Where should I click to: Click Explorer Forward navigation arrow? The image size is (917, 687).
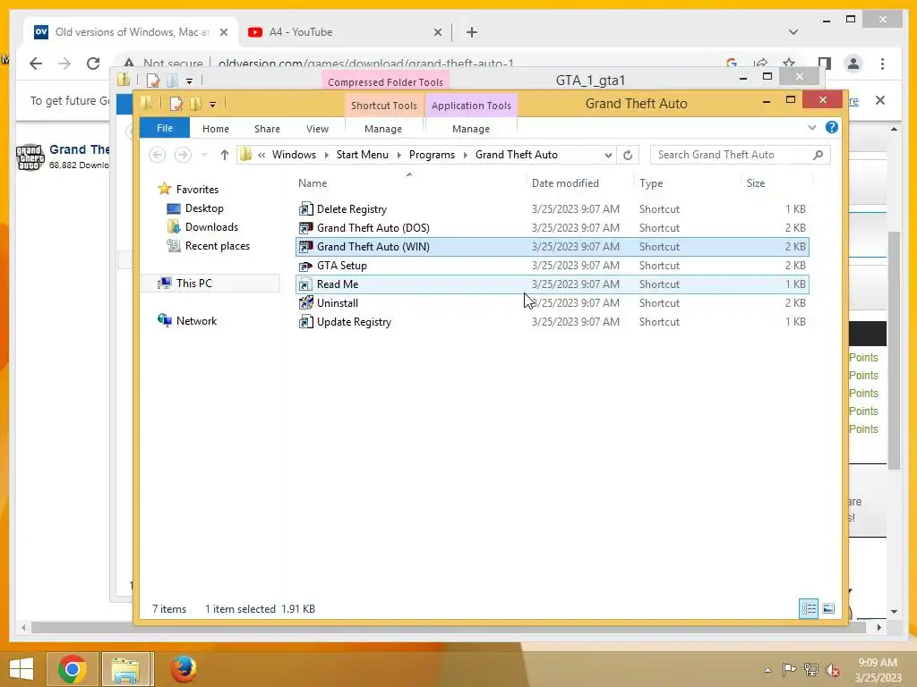183,155
